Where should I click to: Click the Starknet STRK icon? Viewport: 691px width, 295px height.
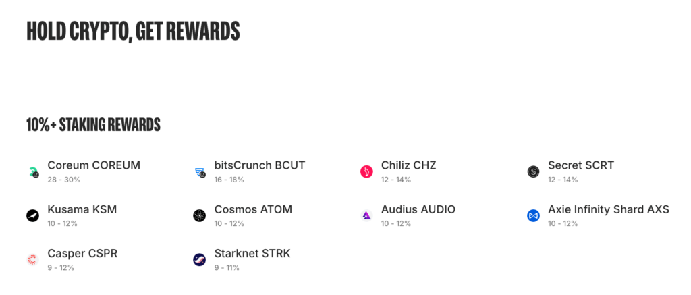coord(200,260)
